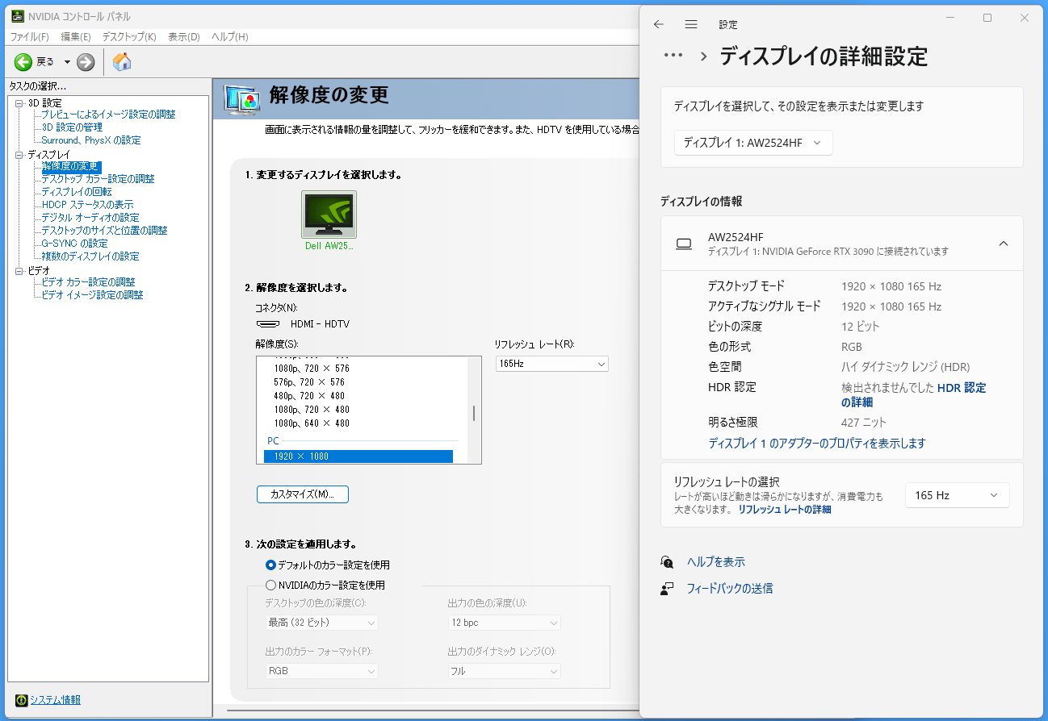Click the Forward arrow in NVIDIA toolbar
1048x721 pixels.
click(x=86, y=62)
